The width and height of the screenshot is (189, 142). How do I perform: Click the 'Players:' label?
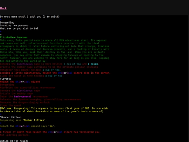click(x=6, y=79)
